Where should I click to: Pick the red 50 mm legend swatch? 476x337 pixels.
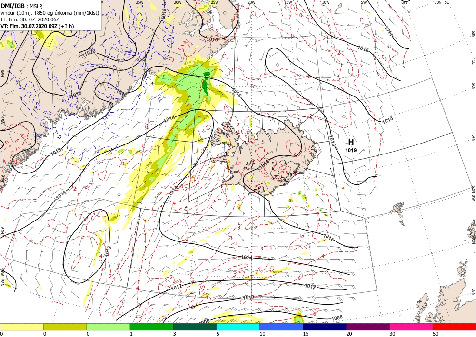[454, 327]
